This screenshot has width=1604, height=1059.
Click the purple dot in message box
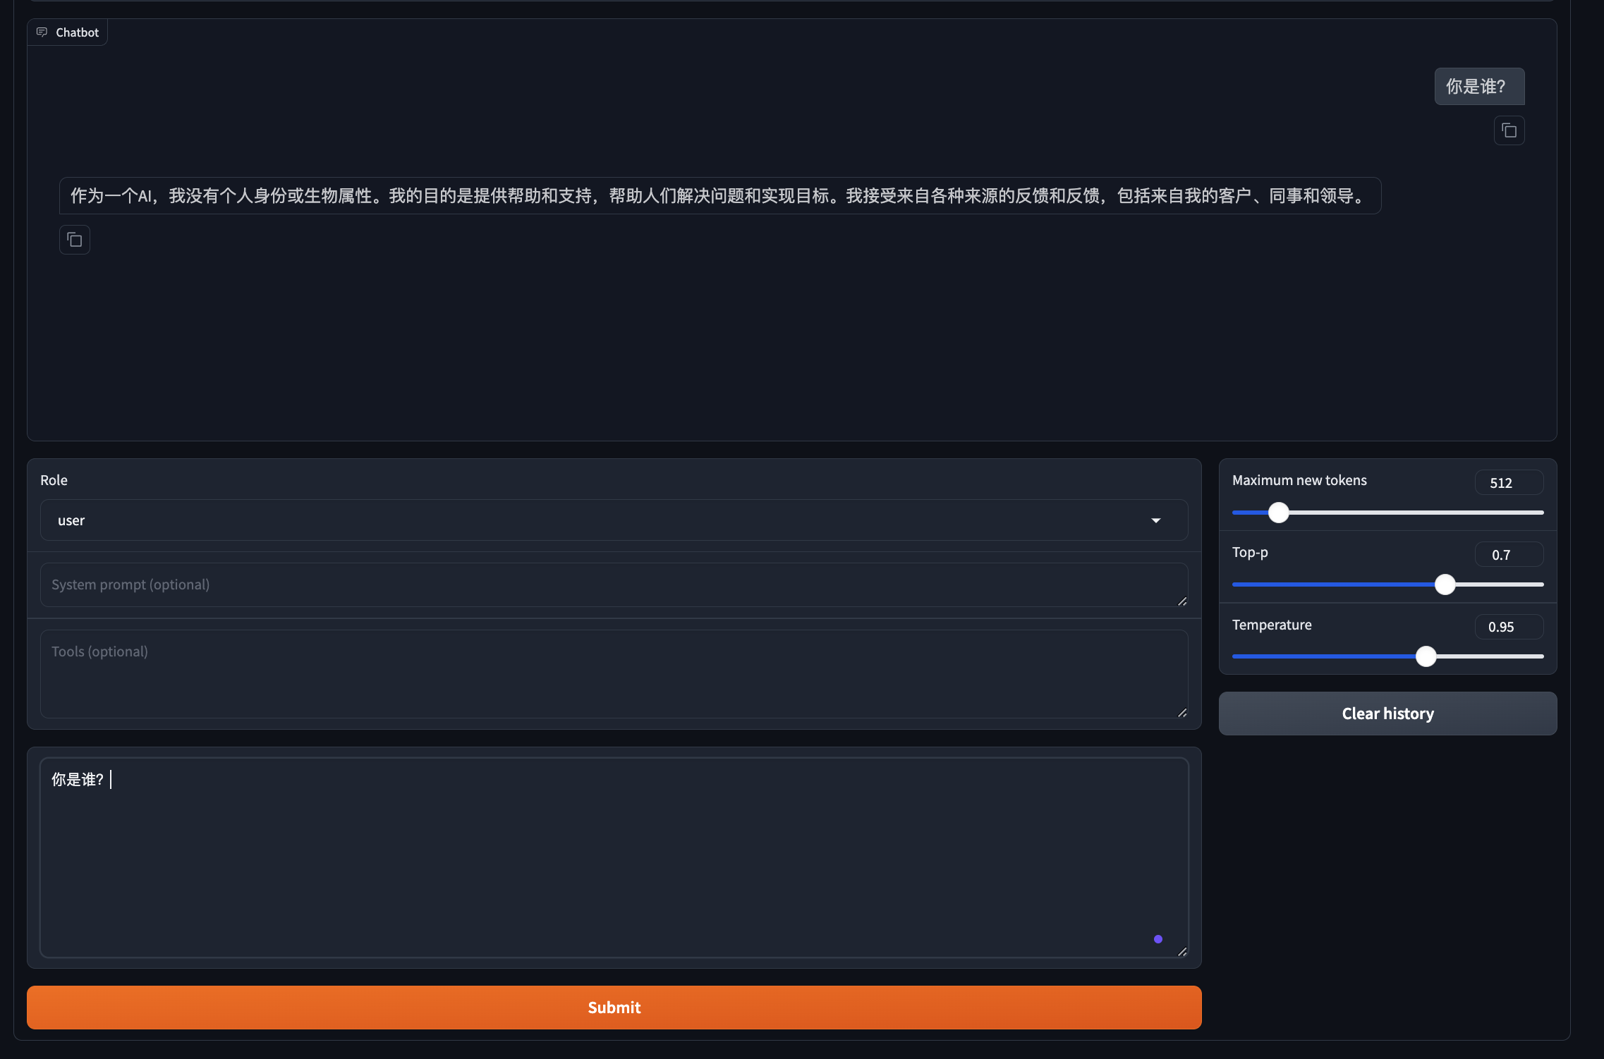pos(1158,939)
